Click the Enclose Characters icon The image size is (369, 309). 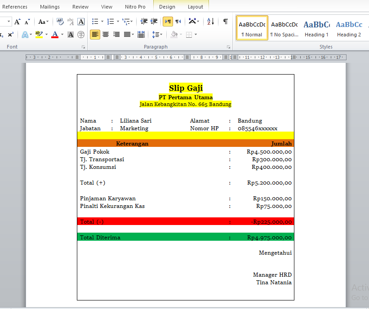pos(80,35)
